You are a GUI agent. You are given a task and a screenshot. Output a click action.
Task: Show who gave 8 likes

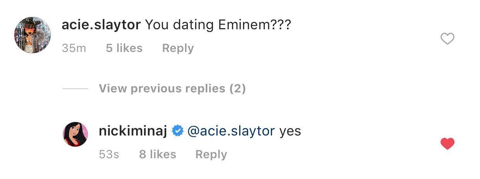(x=157, y=154)
